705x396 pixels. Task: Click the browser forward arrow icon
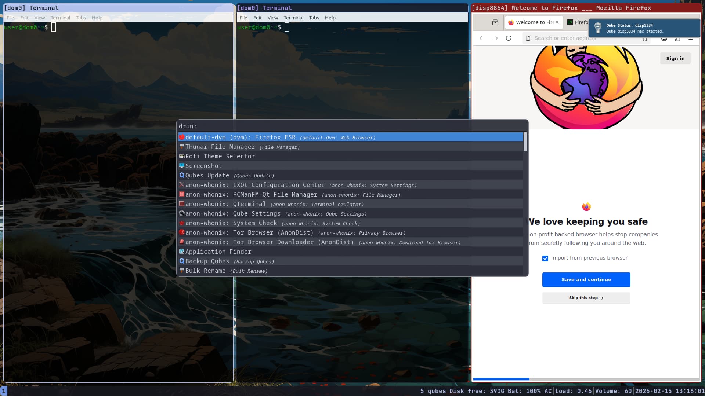pos(495,38)
